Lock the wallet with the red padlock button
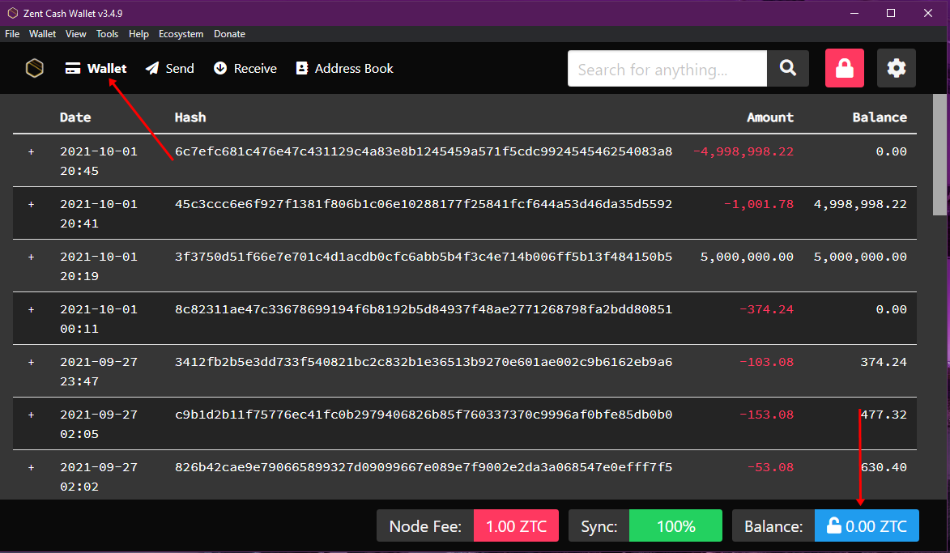Screen dimensions: 950x553 click(845, 68)
